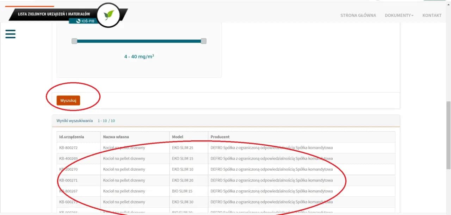The width and height of the screenshot is (451, 215).
Task: Click the Lista Zielonych Urządzeń banner title
Action: [54, 14]
